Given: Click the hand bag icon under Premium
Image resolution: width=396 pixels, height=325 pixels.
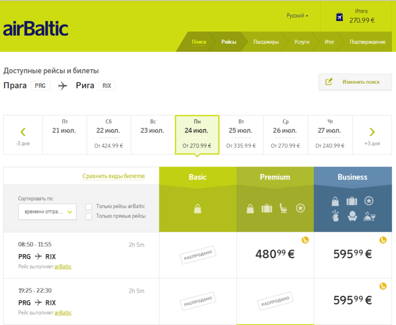Looking at the screenshot, I should click(x=250, y=209).
